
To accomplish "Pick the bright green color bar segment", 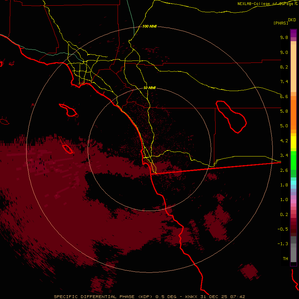I will (293, 160).
